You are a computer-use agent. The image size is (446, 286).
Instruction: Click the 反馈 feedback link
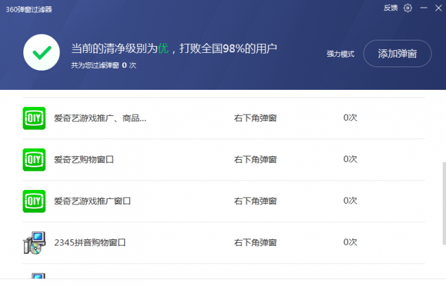click(x=390, y=8)
